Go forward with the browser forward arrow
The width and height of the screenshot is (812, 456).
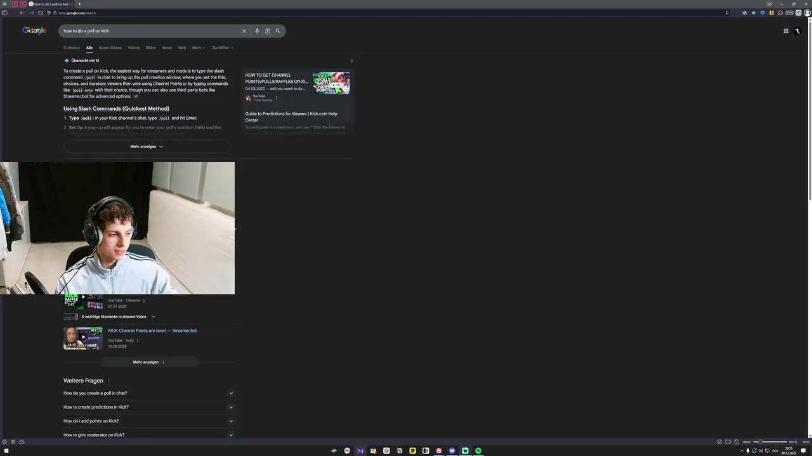pos(32,13)
